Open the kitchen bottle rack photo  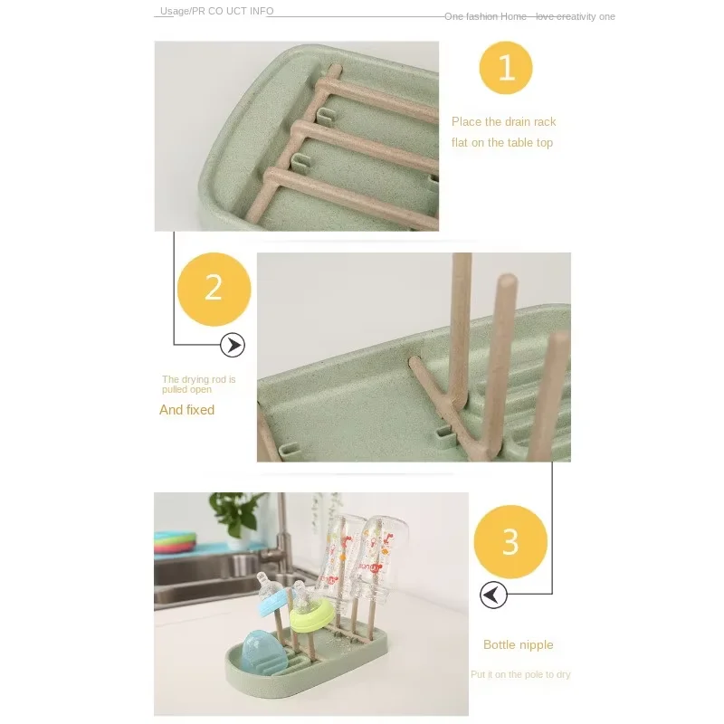pyautogui.click(x=311, y=604)
